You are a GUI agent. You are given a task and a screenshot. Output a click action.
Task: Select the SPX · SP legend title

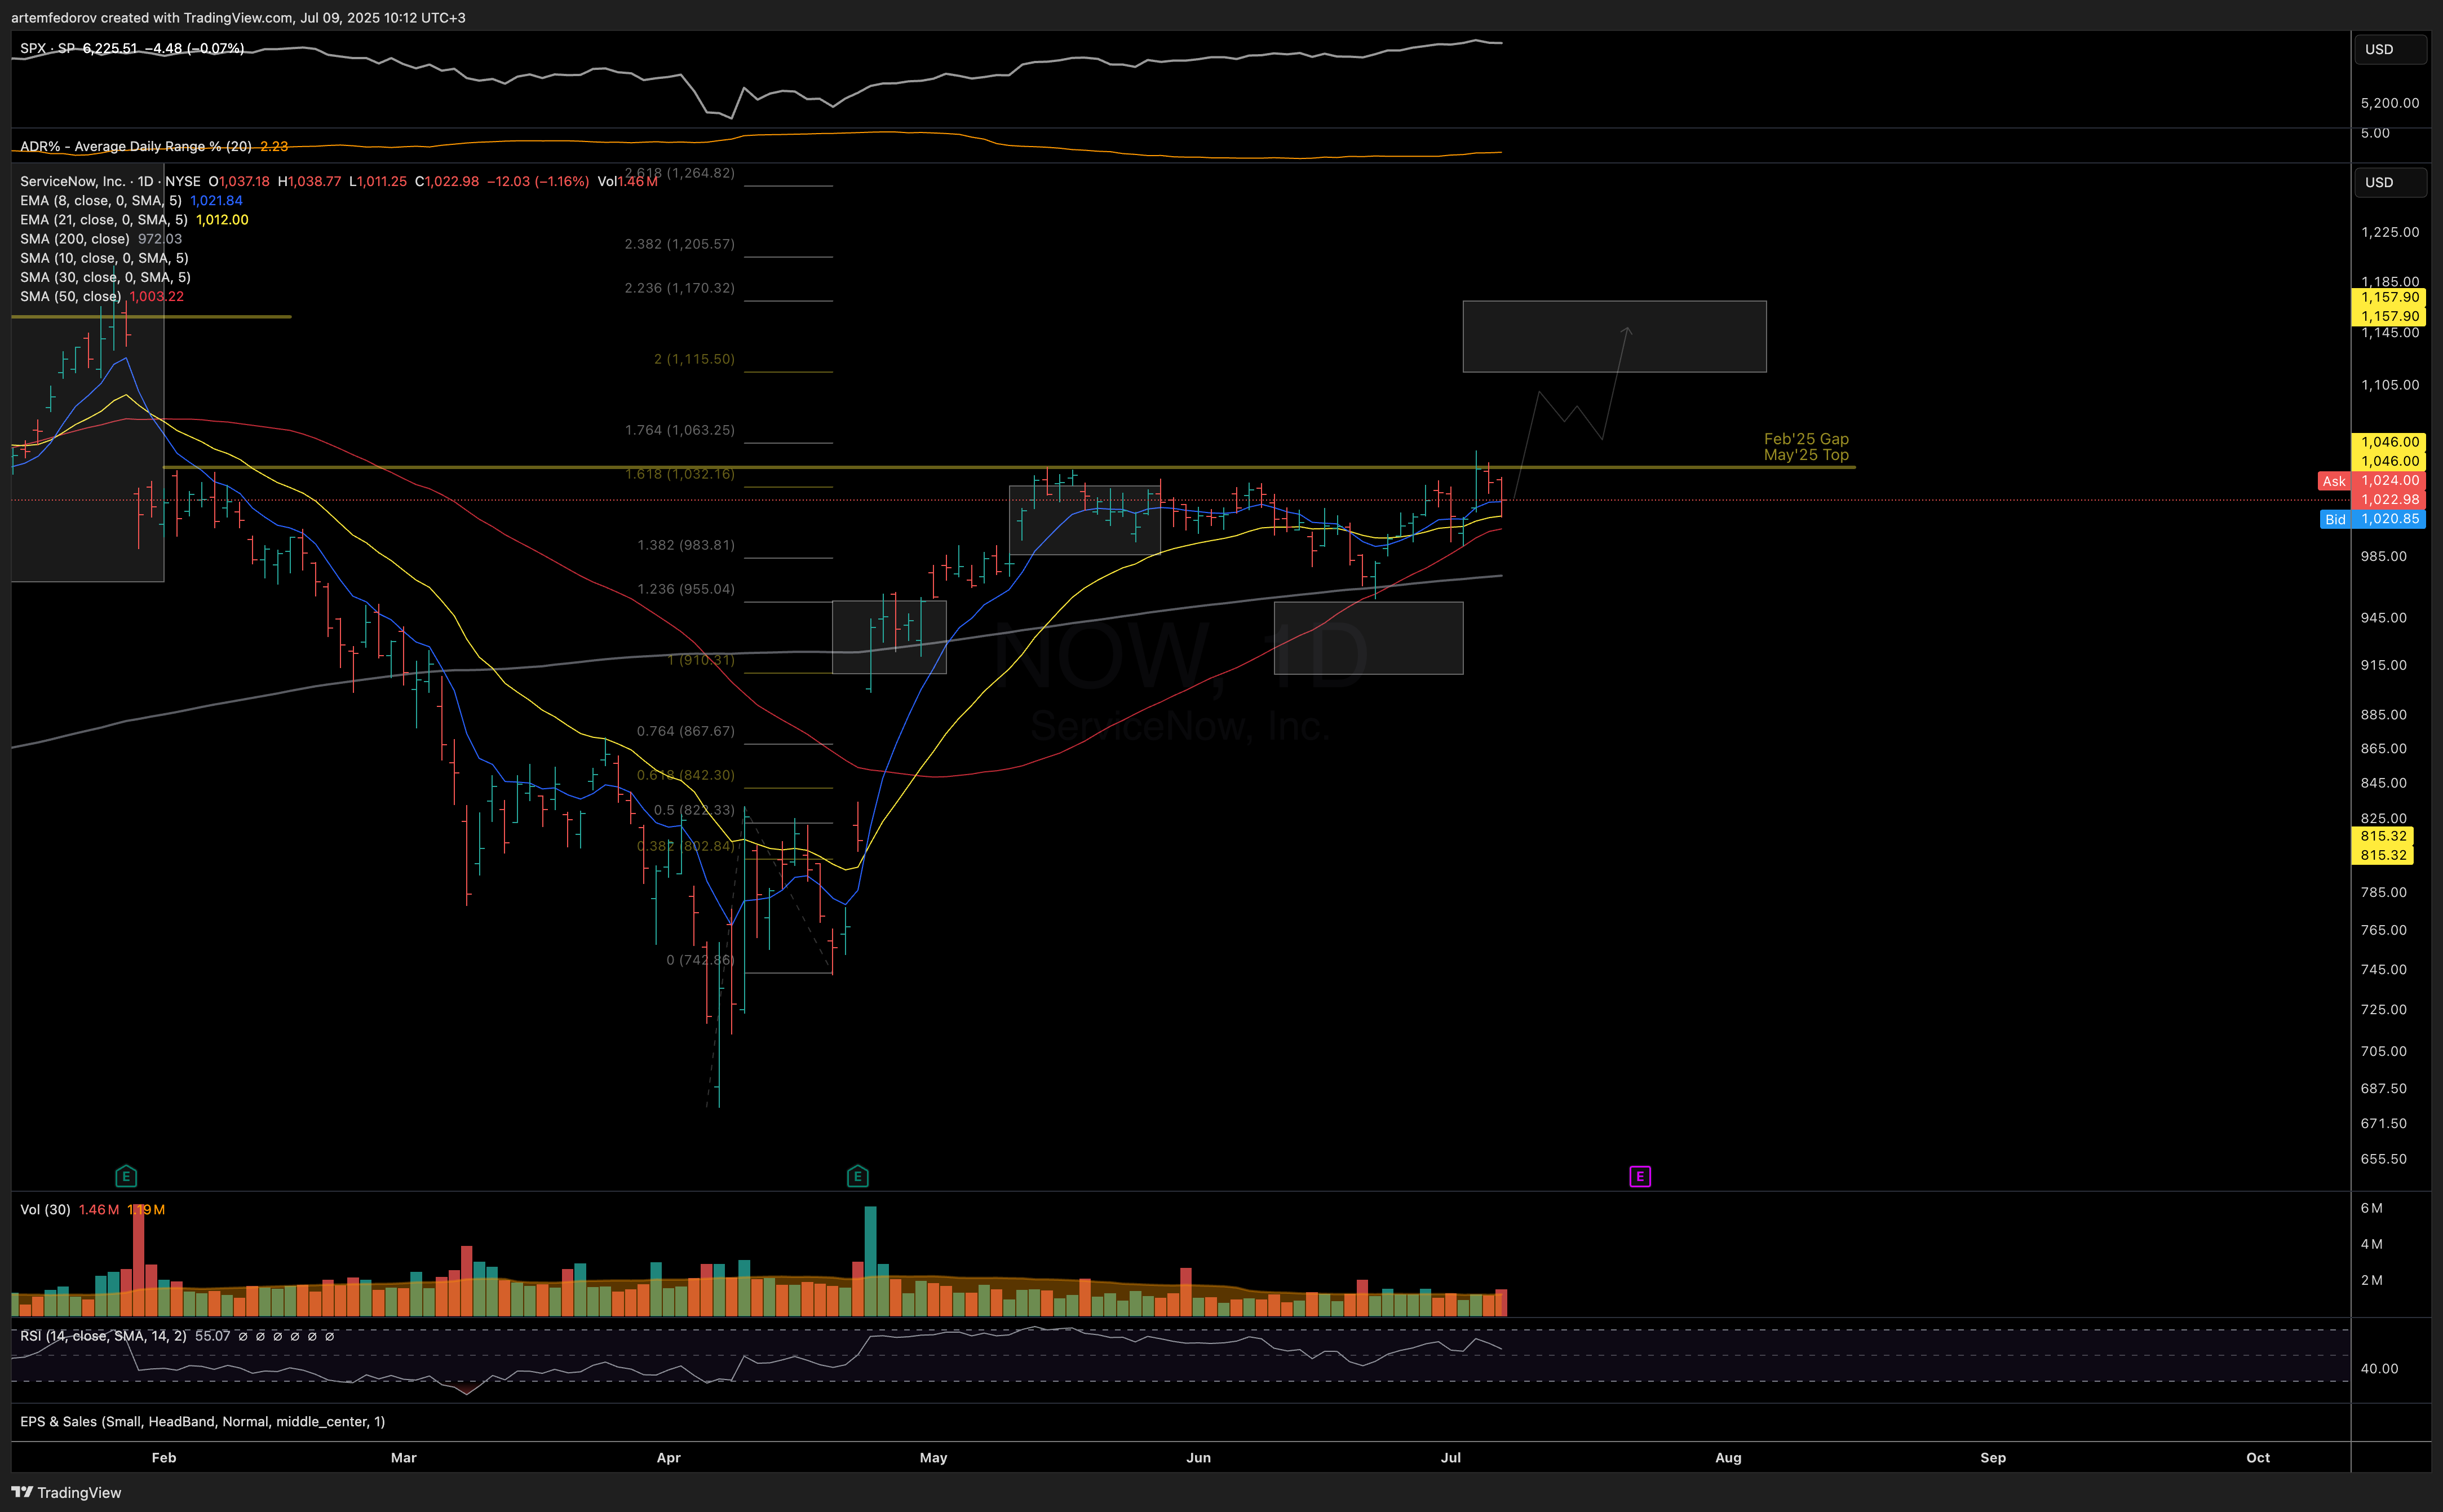coord(48,48)
